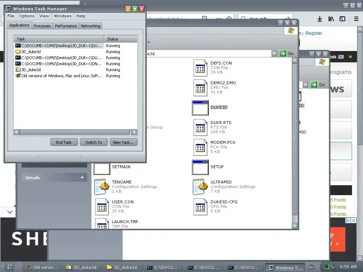This screenshot has width=363, height=272.
Task: Click the End Task button
Action: click(x=64, y=142)
